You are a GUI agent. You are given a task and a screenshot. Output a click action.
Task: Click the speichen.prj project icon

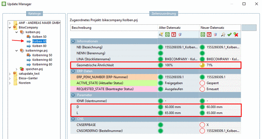point(22,69)
